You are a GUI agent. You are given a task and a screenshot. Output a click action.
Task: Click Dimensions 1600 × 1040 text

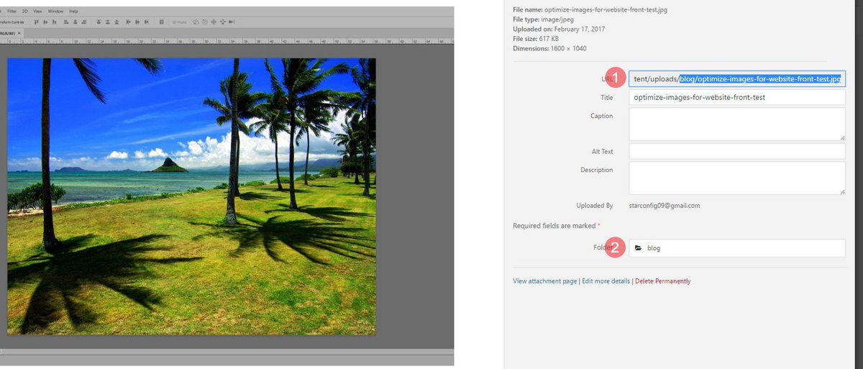coord(551,48)
